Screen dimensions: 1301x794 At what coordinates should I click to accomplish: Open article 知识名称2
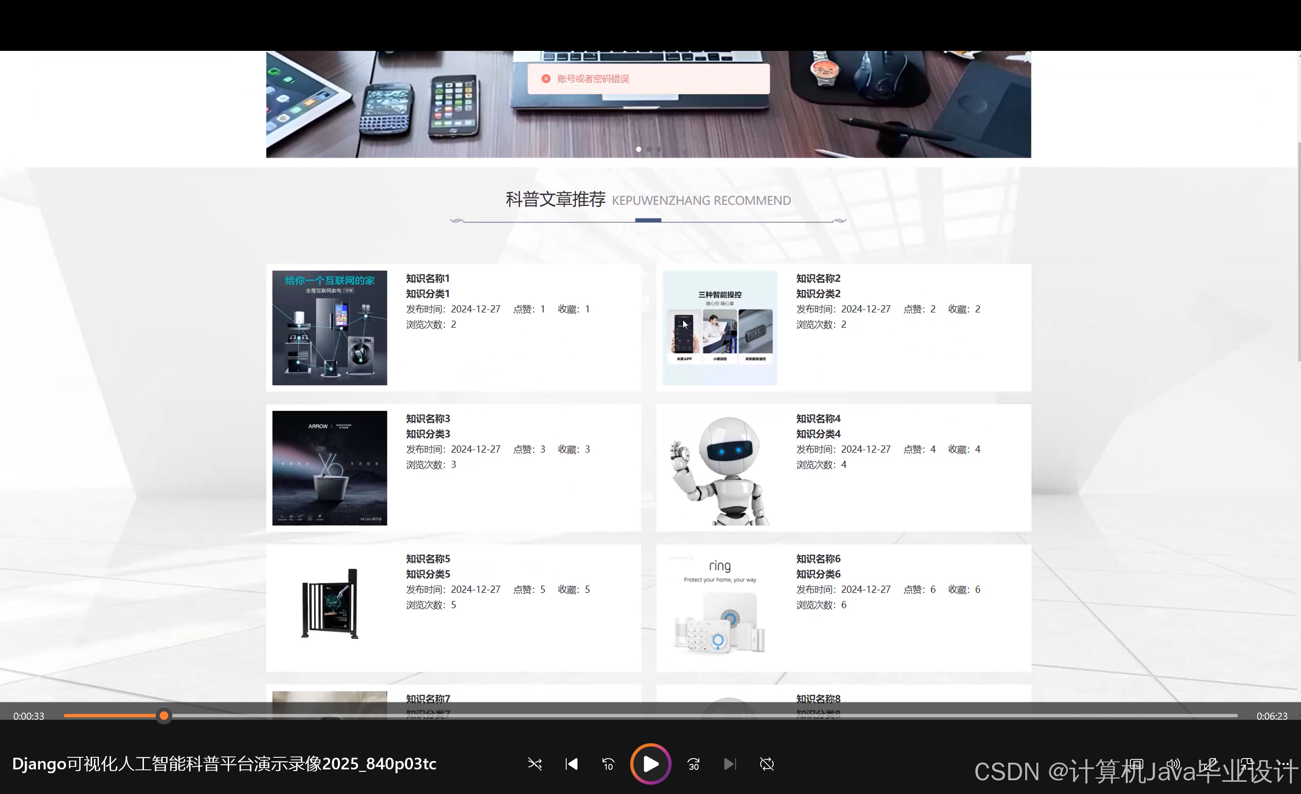point(818,278)
